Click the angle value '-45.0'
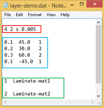 26,62
